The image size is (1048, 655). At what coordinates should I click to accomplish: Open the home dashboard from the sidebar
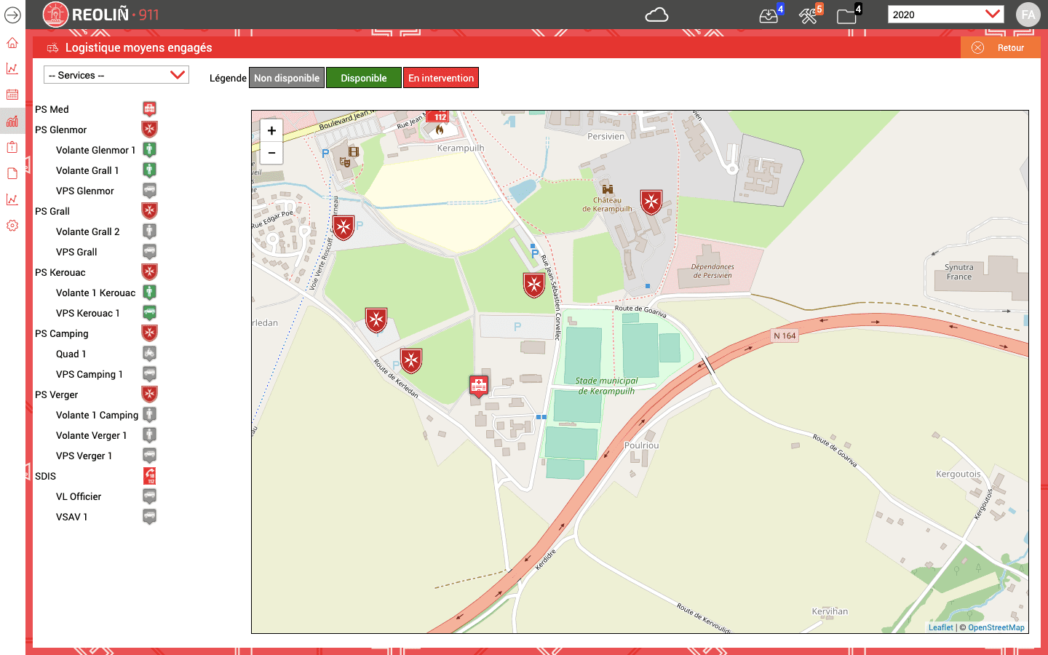click(12, 43)
